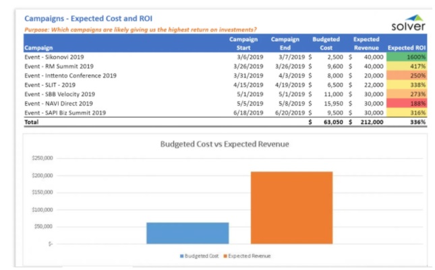Click the total 336% ROI cell
The width and height of the screenshot is (435, 270).
[x=417, y=122]
